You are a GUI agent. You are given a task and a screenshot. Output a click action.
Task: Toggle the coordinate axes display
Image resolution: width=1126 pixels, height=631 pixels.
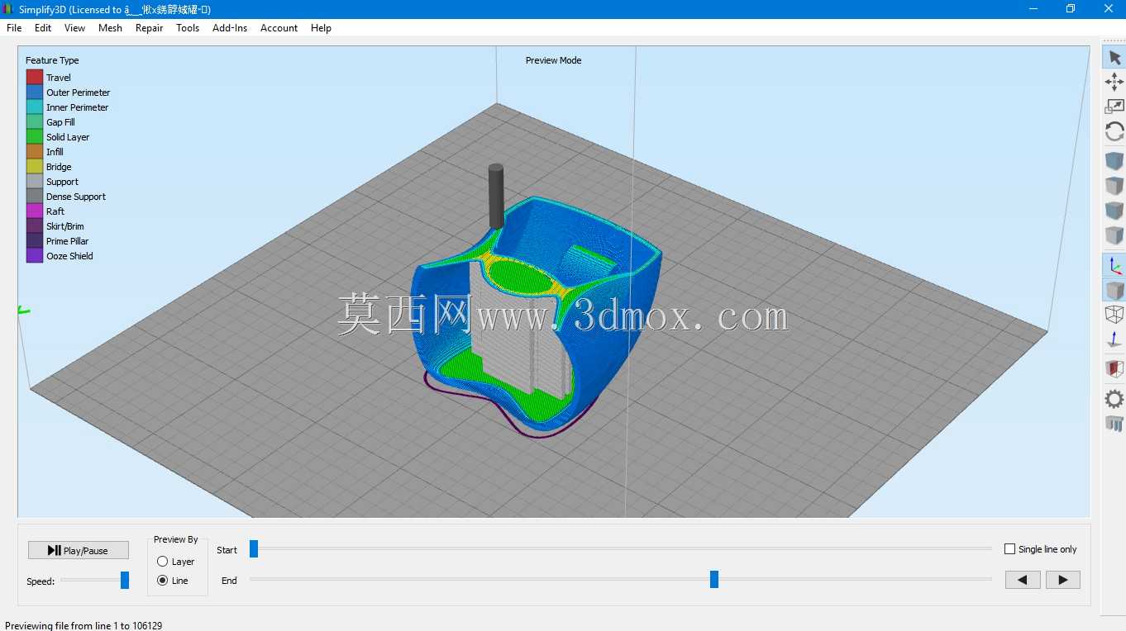[1114, 265]
